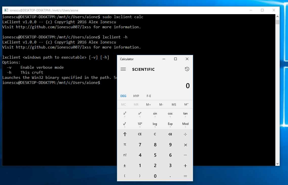Click '-v Enable verbose mode' option line
288x185 pixels.
(x=35, y=67)
